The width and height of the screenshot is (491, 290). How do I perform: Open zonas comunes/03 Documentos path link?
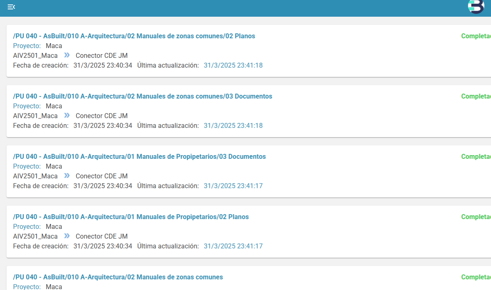[x=143, y=96]
